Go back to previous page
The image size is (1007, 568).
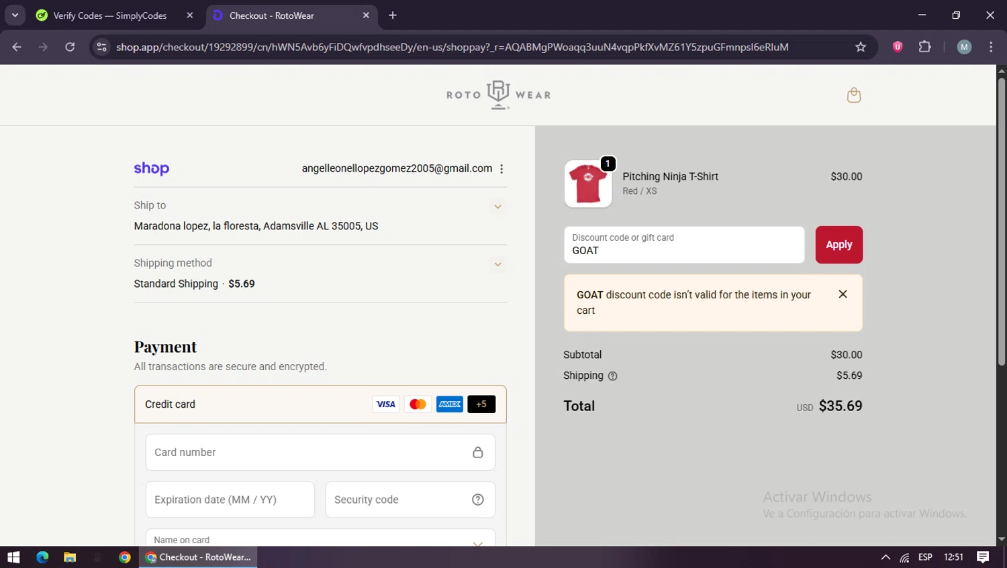click(x=17, y=47)
